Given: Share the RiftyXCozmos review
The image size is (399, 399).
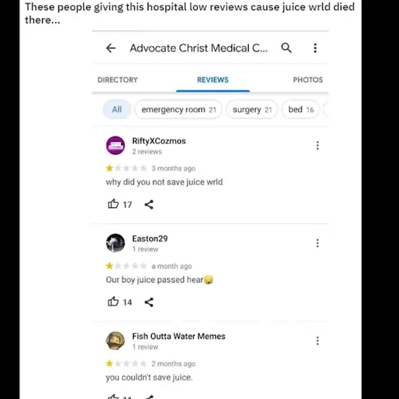Looking at the screenshot, I should [149, 204].
